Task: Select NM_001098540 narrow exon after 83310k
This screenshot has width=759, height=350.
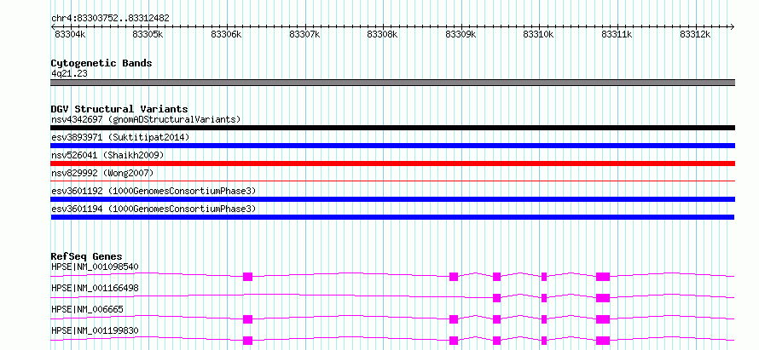Action: click(x=544, y=277)
